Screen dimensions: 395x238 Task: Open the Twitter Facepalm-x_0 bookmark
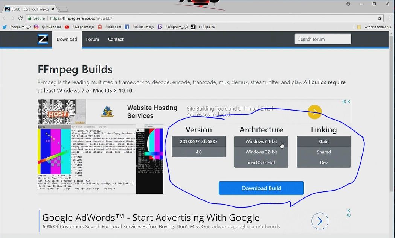click(17, 27)
